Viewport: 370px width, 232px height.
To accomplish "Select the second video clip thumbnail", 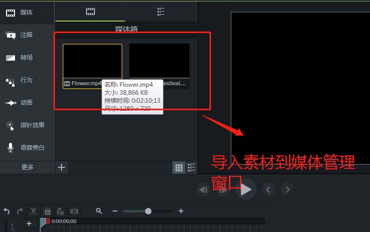I will coord(159,61).
